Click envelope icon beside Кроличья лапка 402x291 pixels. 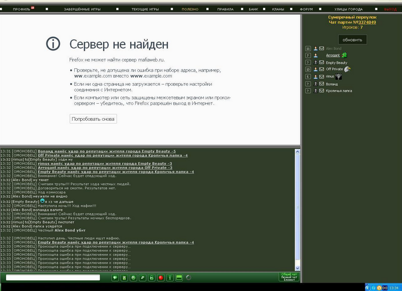322,91
